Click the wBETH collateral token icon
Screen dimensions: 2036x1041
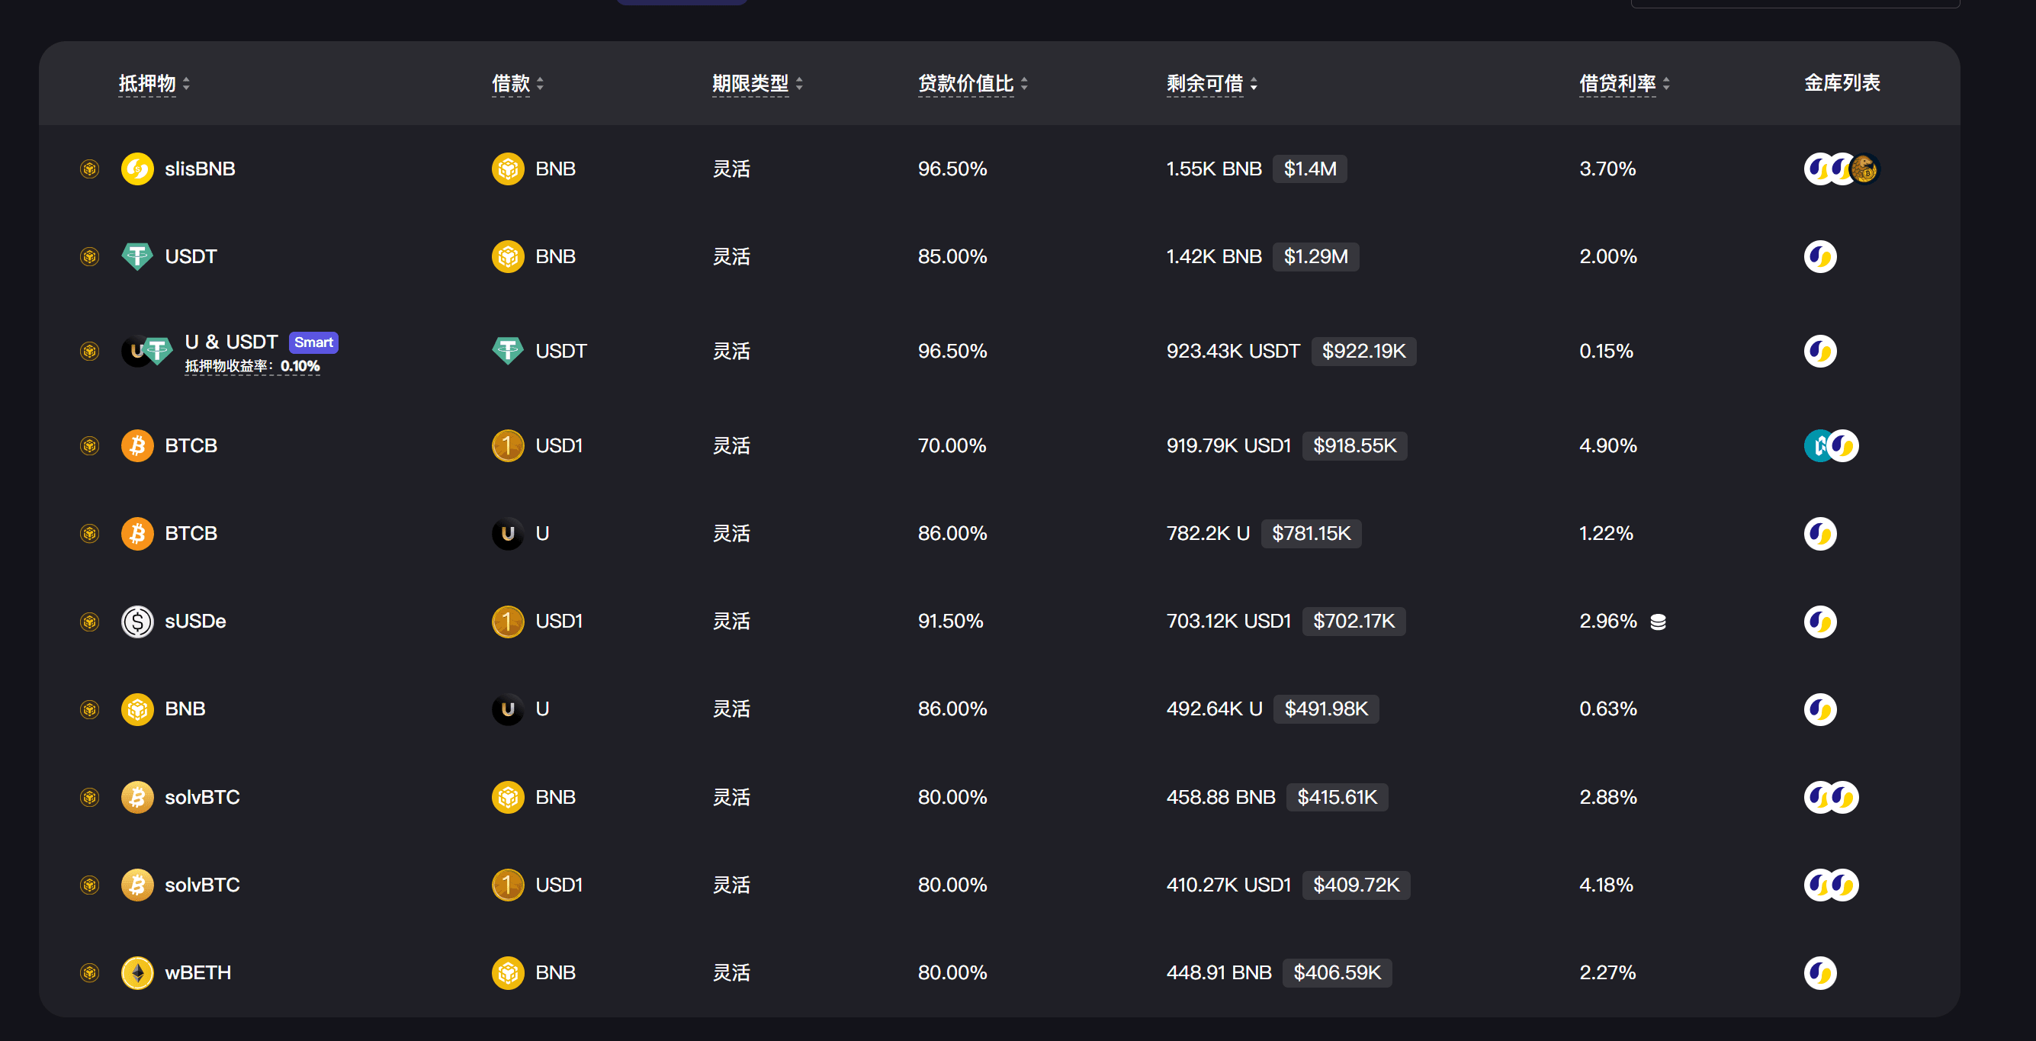[136, 972]
